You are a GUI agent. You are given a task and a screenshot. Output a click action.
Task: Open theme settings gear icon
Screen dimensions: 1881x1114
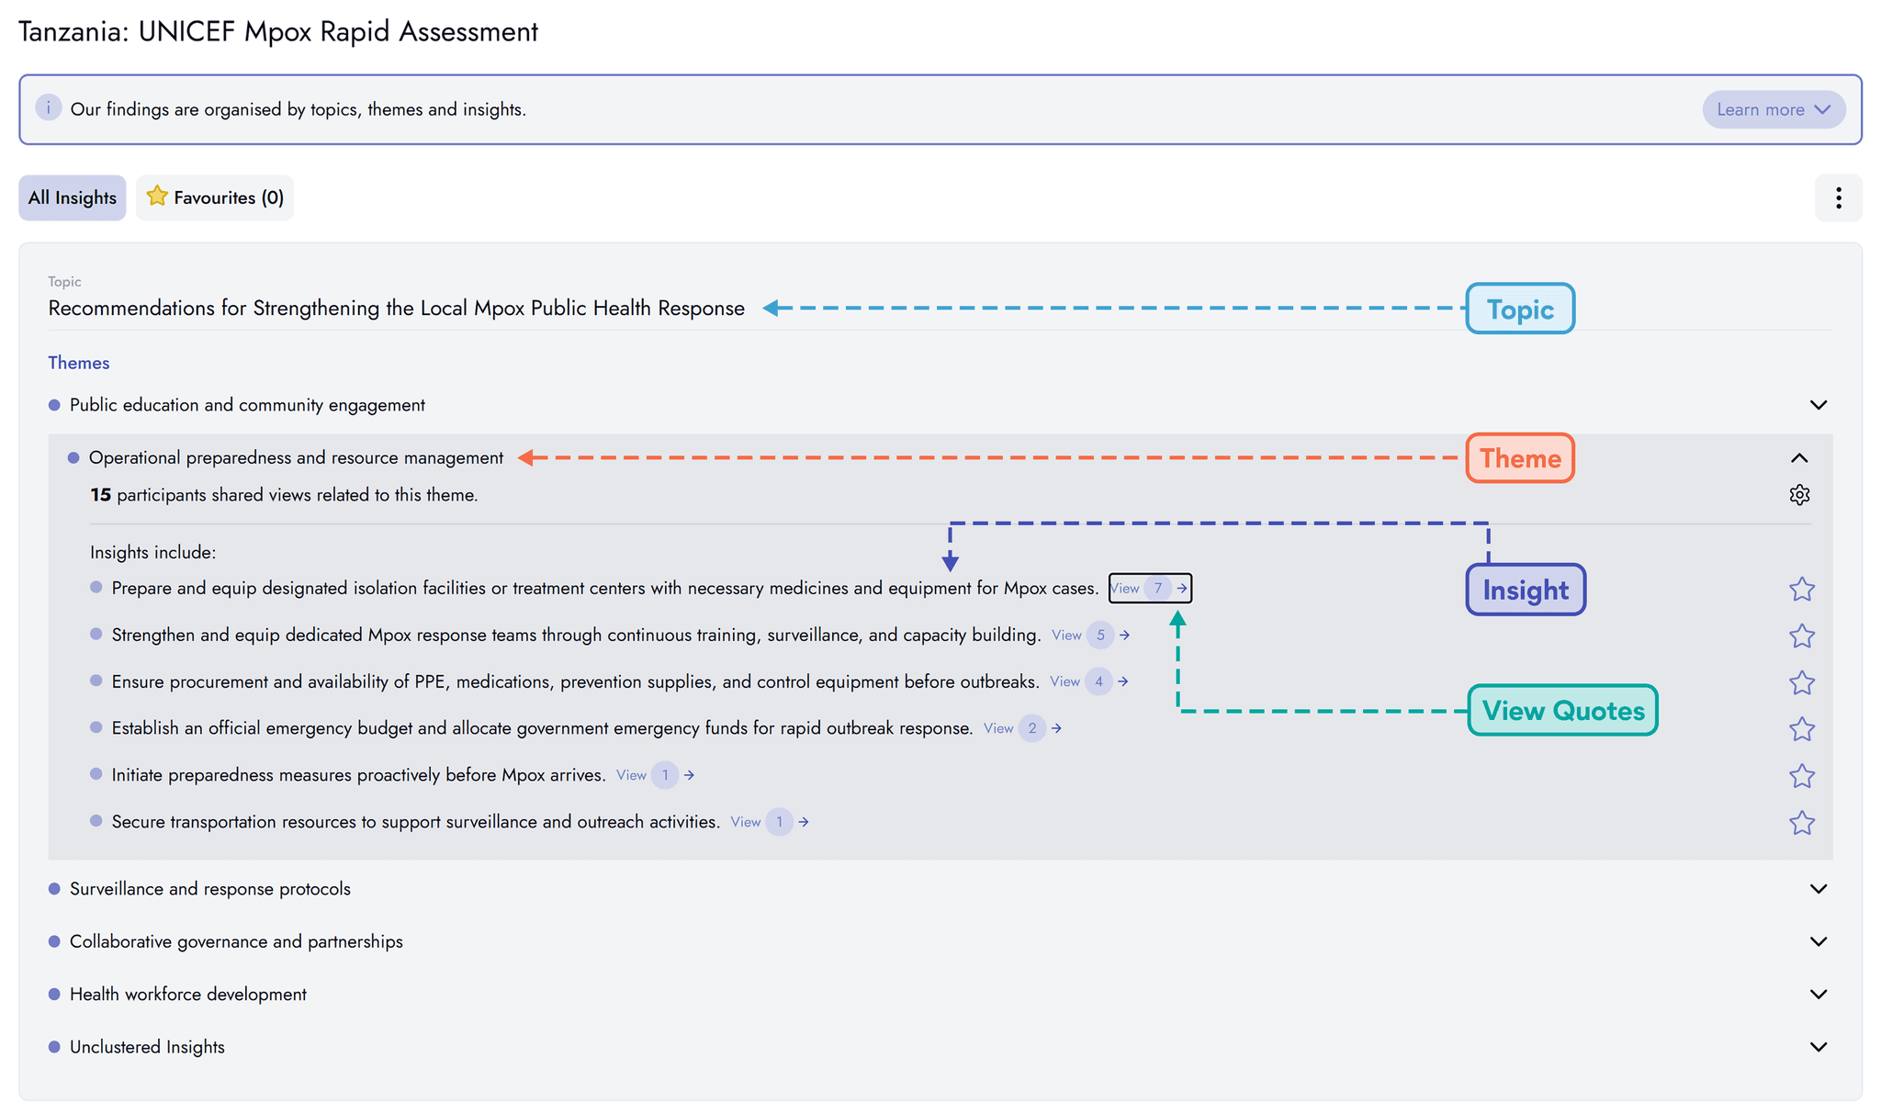(1799, 495)
